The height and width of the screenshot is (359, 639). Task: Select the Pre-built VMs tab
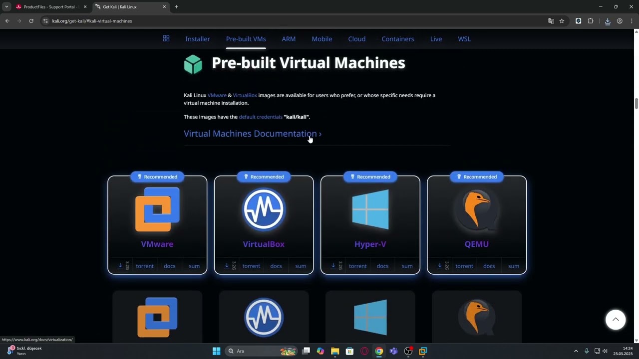pyautogui.click(x=246, y=39)
